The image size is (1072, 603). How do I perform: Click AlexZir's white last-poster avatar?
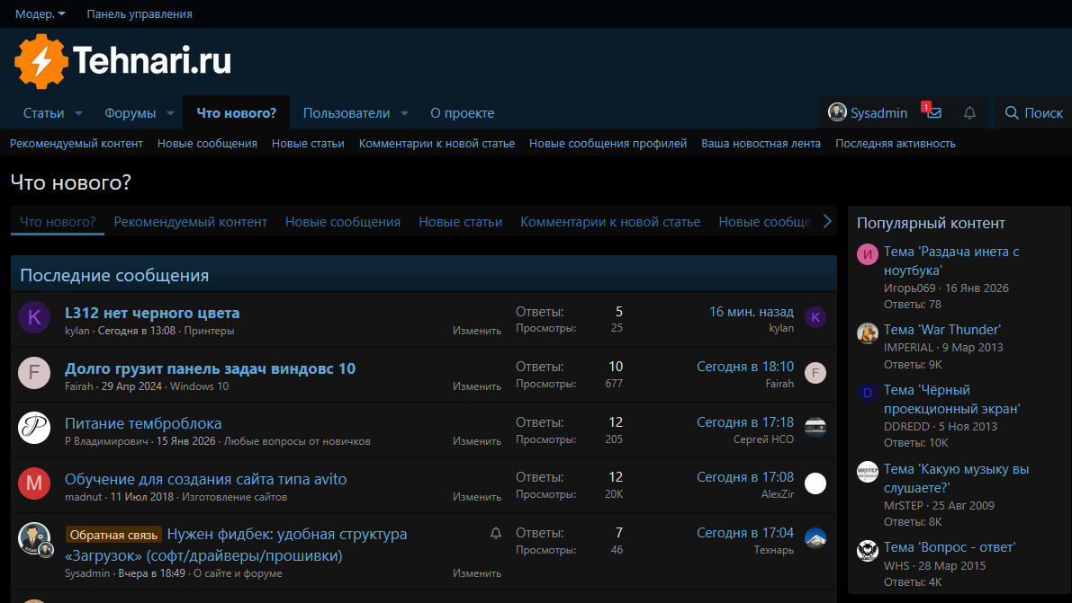[815, 483]
